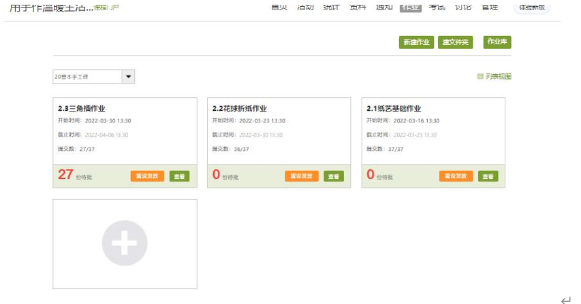Viewport: 581px width, 304px height.
Task: Click 查看 on 2.2花球折纸作业 card
Action: pyautogui.click(x=334, y=176)
